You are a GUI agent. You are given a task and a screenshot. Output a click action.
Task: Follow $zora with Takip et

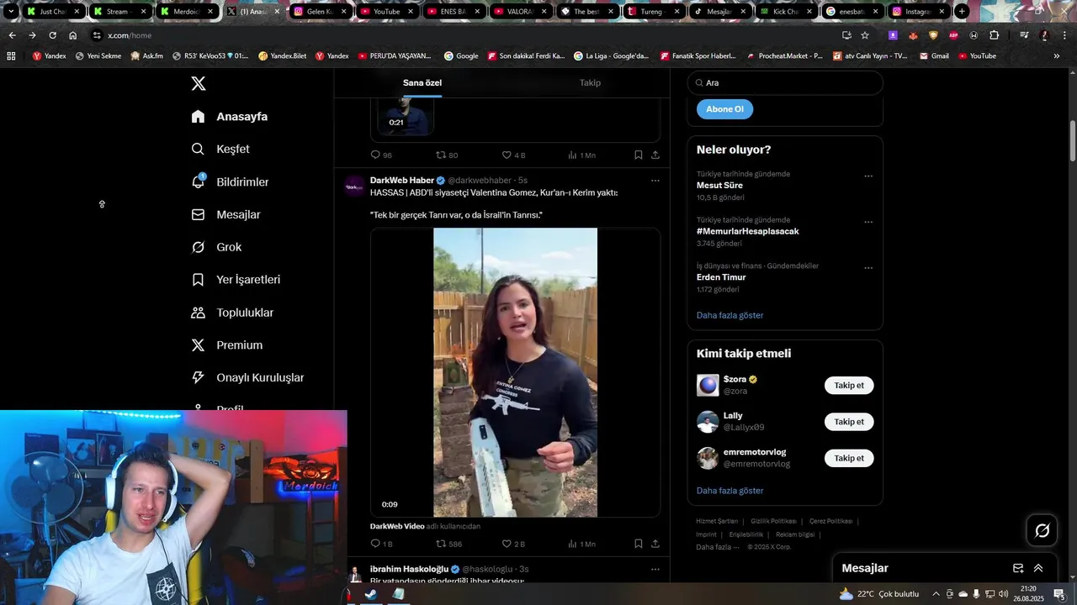click(x=849, y=386)
